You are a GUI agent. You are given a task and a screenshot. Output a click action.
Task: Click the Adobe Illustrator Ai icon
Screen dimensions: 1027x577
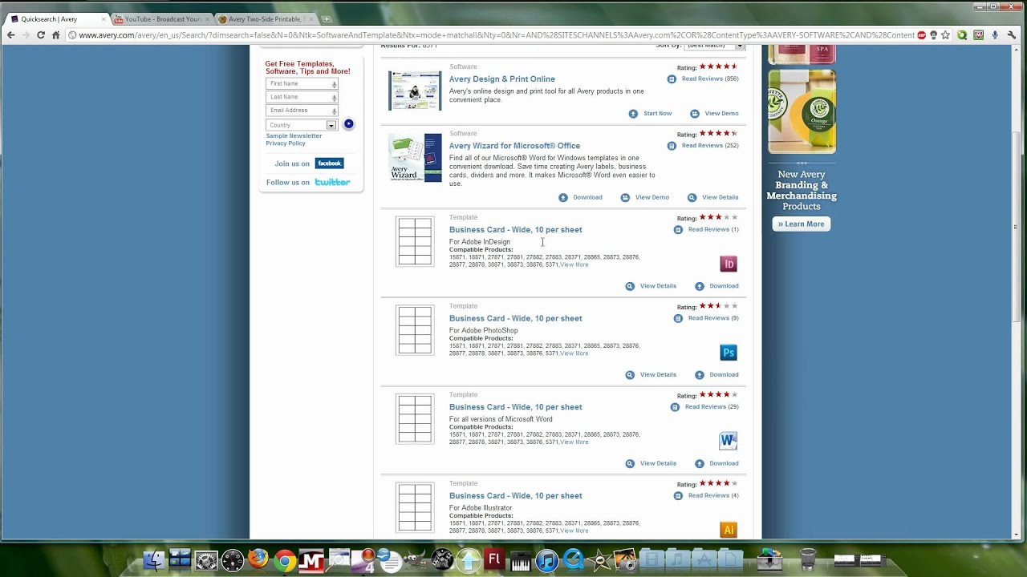(x=729, y=530)
